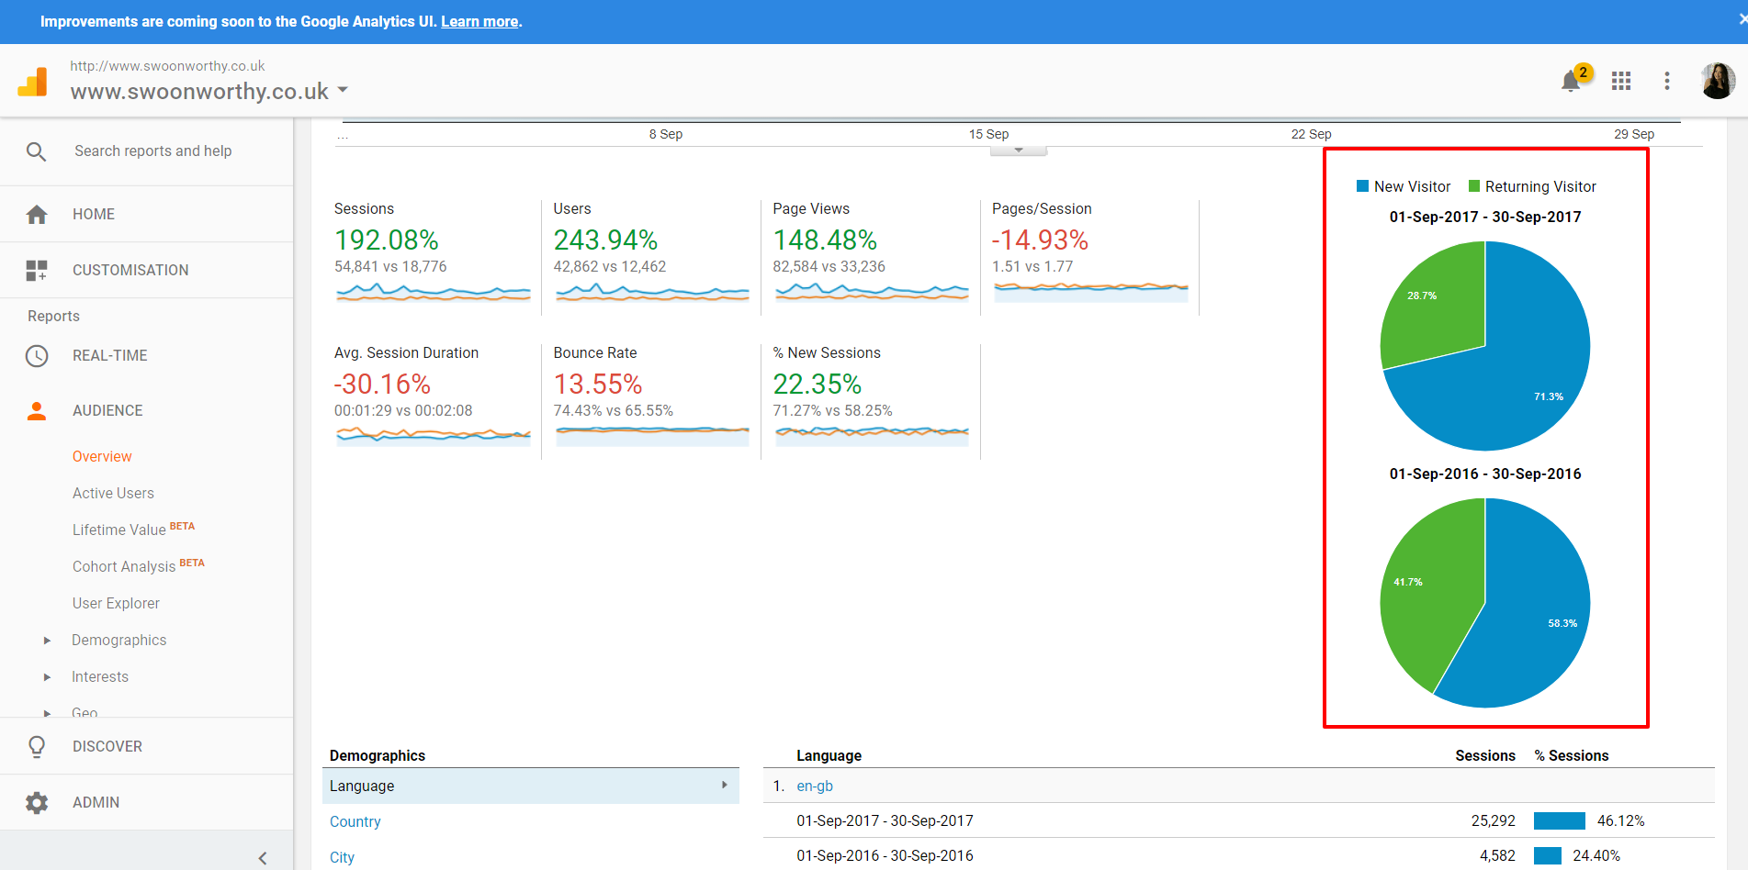Open the notifications bell icon
Viewport: 1748px width, 870px height.
[1571, 81]
